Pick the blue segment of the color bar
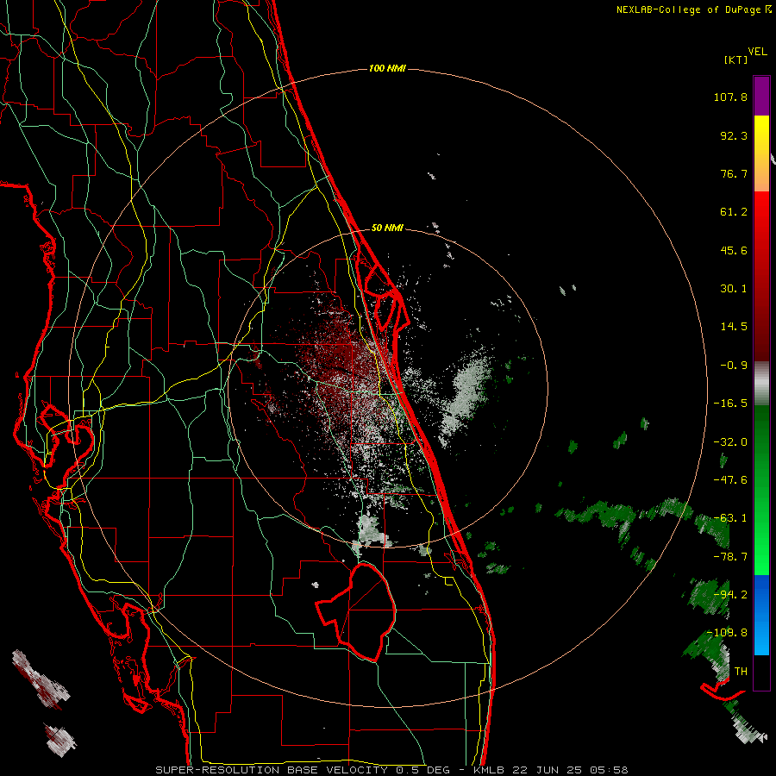Viewport: 776px width, 776px height. point(761,615)
